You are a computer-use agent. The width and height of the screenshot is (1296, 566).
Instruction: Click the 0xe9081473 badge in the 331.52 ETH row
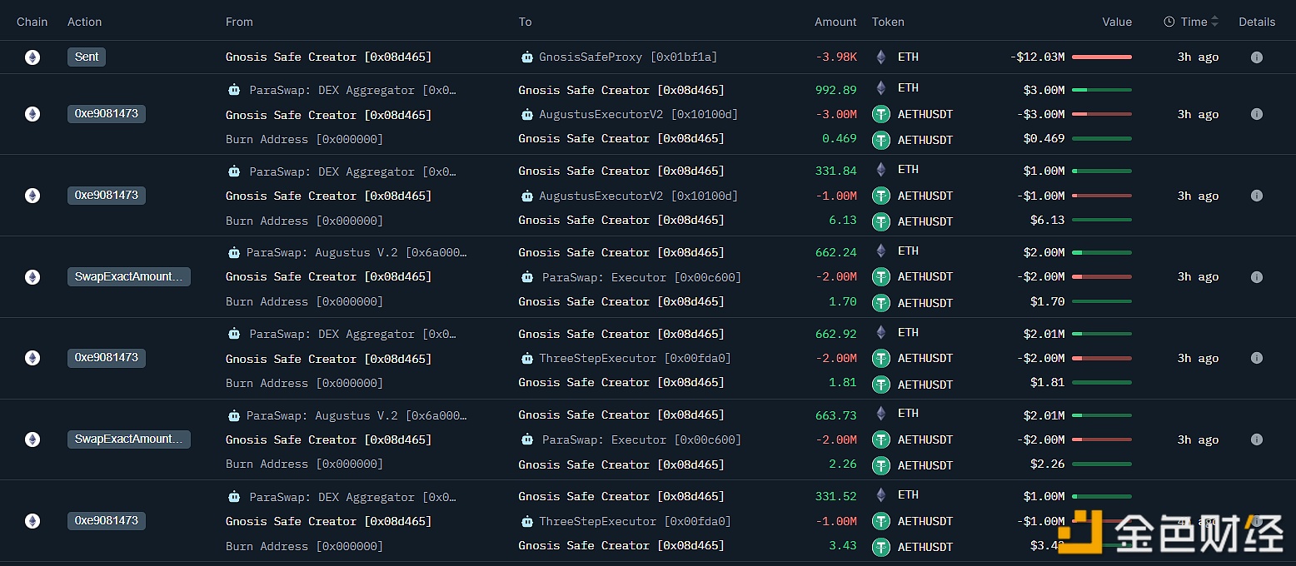tap(107, 521)
